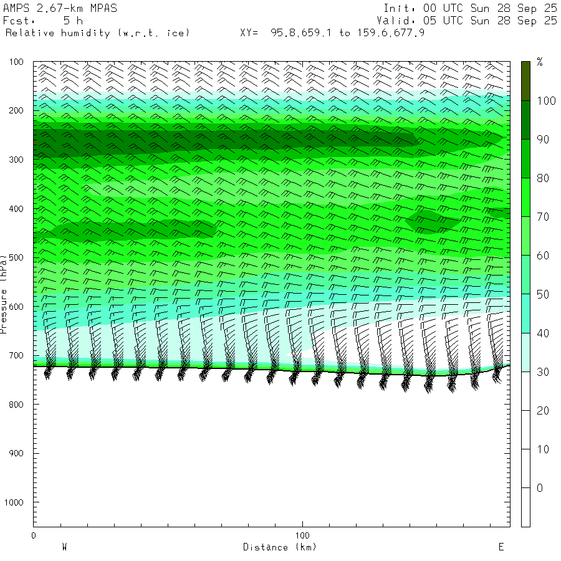Screen dimensions: 561x561
Task: Click the colorbar label '90'
Action: 543,140
